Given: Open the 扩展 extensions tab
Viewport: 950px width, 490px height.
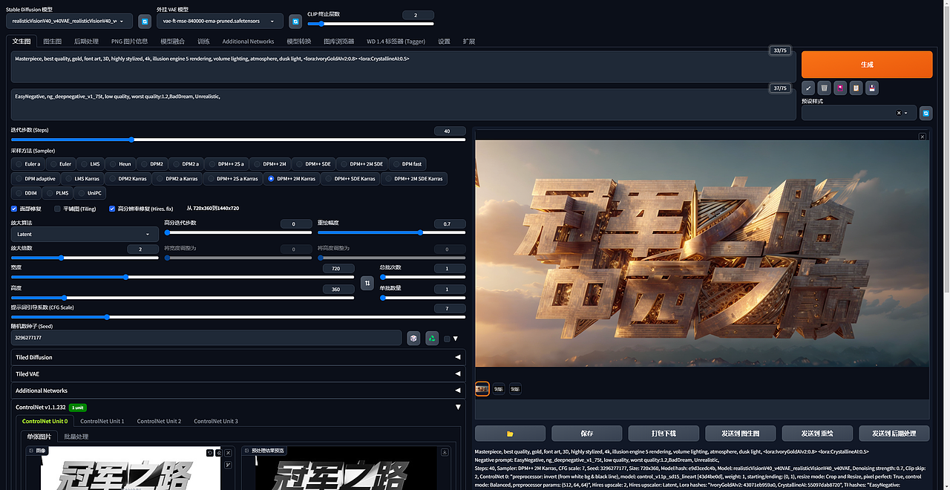Looking at the screenshot, I should click(x=468, y=42).
